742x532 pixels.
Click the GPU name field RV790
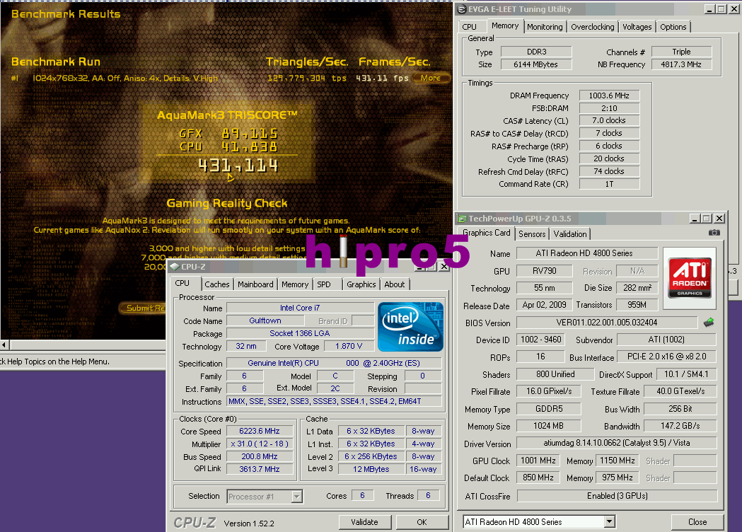pos(544,271)
